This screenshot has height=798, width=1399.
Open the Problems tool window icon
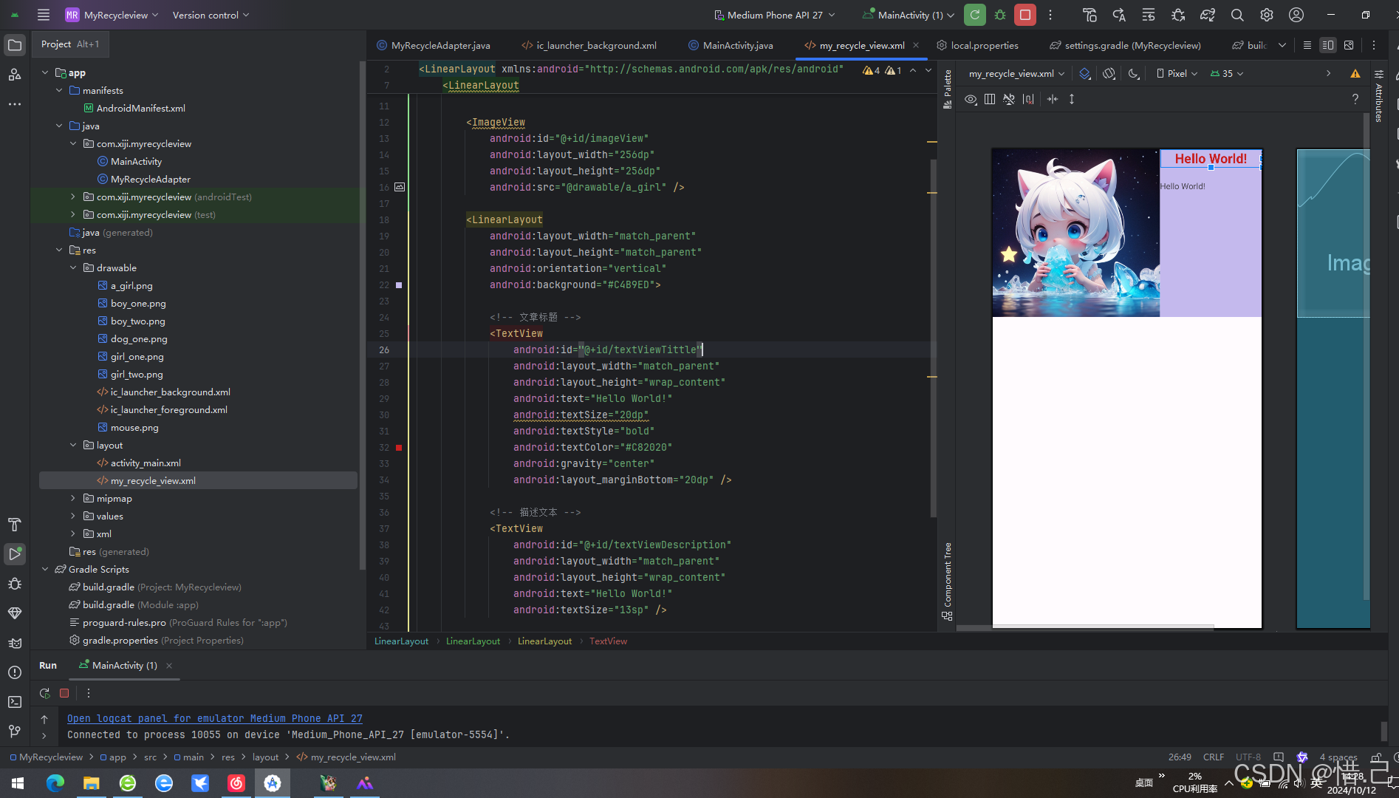point(14,672)
